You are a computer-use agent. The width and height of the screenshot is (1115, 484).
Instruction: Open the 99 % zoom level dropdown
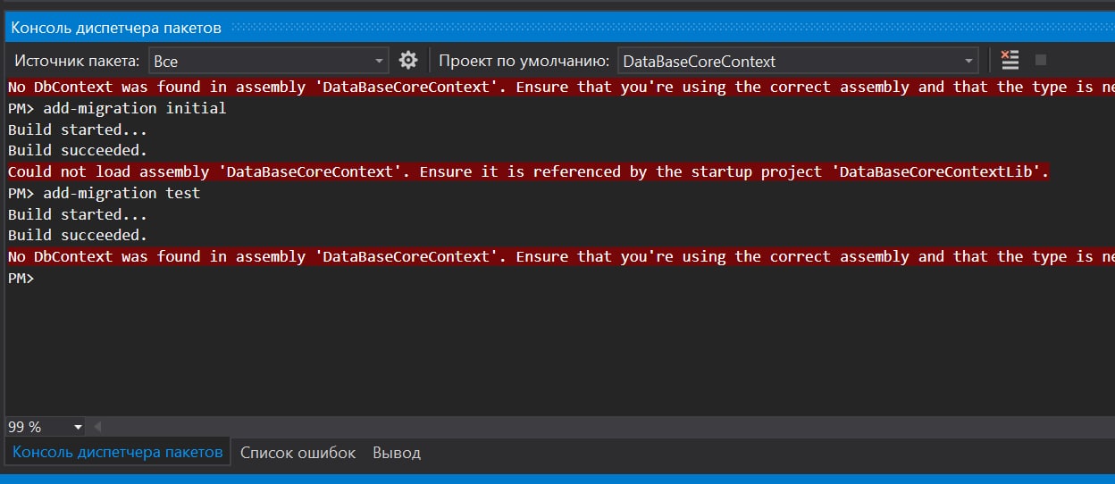78,427
